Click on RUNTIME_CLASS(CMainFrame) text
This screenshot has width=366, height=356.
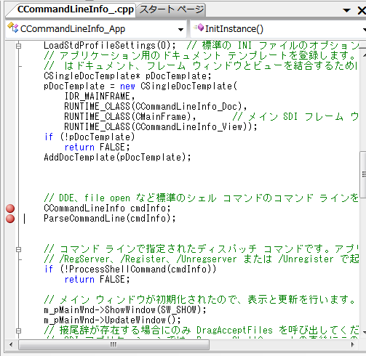coord(128,117)
